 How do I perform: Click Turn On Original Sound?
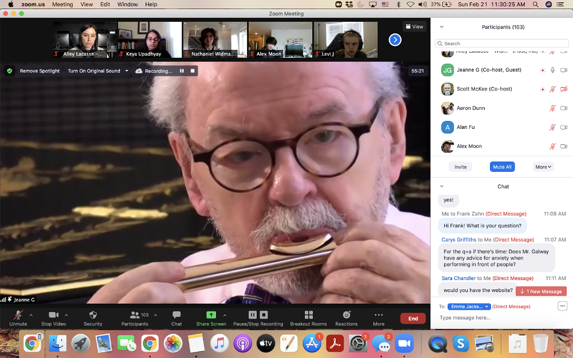click(x=94, y=71)
